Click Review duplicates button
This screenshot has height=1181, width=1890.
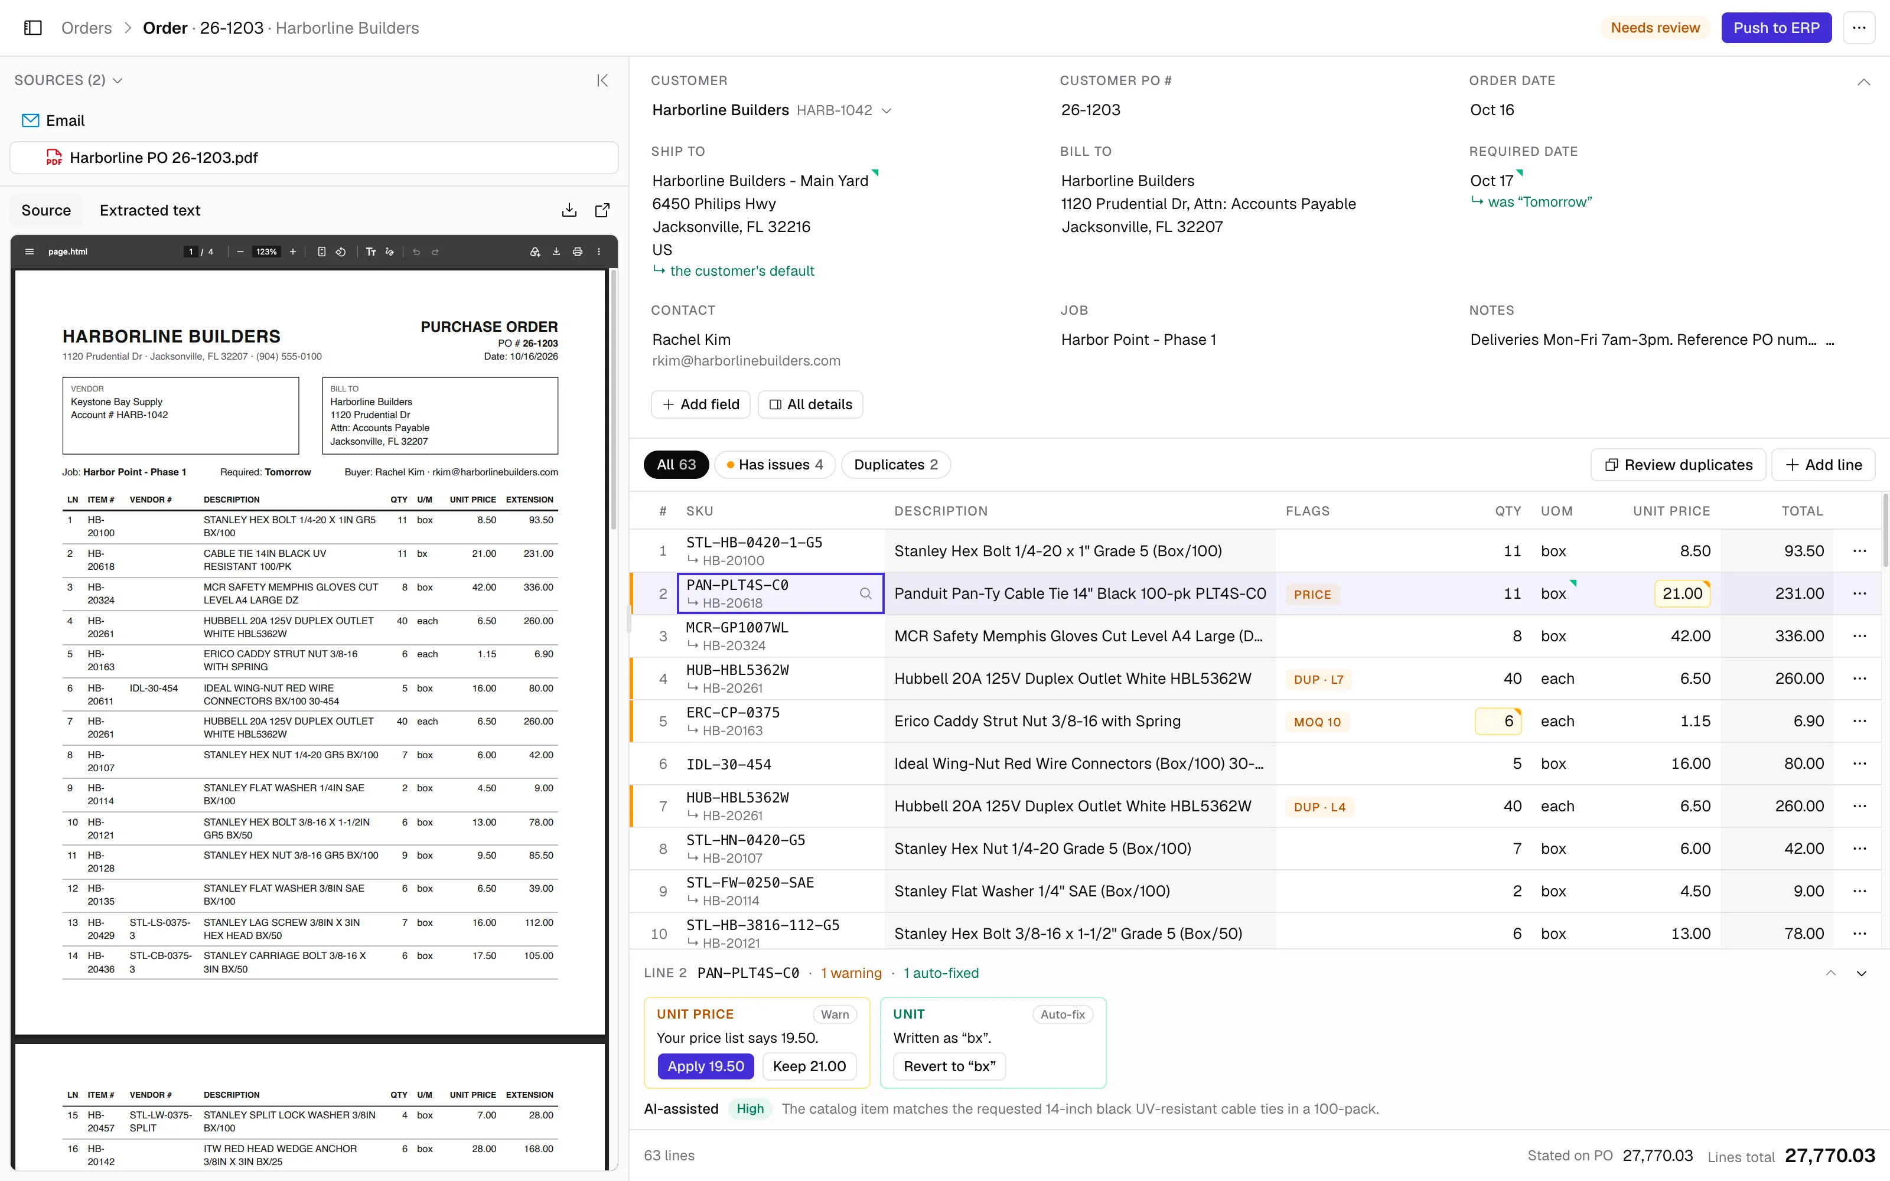1679,465
